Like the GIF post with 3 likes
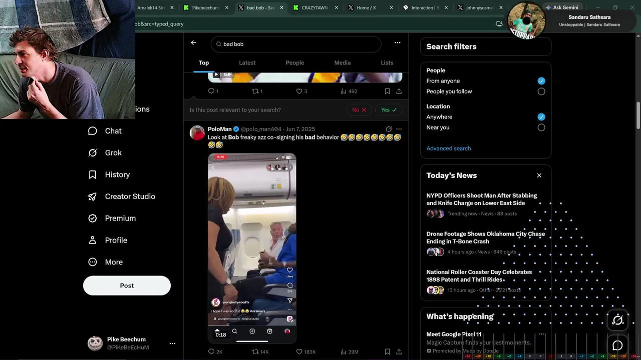 pos(301,91)
